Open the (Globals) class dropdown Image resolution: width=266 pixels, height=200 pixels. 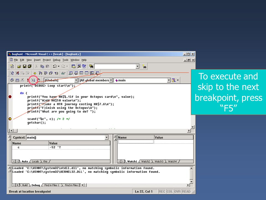(76, 80)
